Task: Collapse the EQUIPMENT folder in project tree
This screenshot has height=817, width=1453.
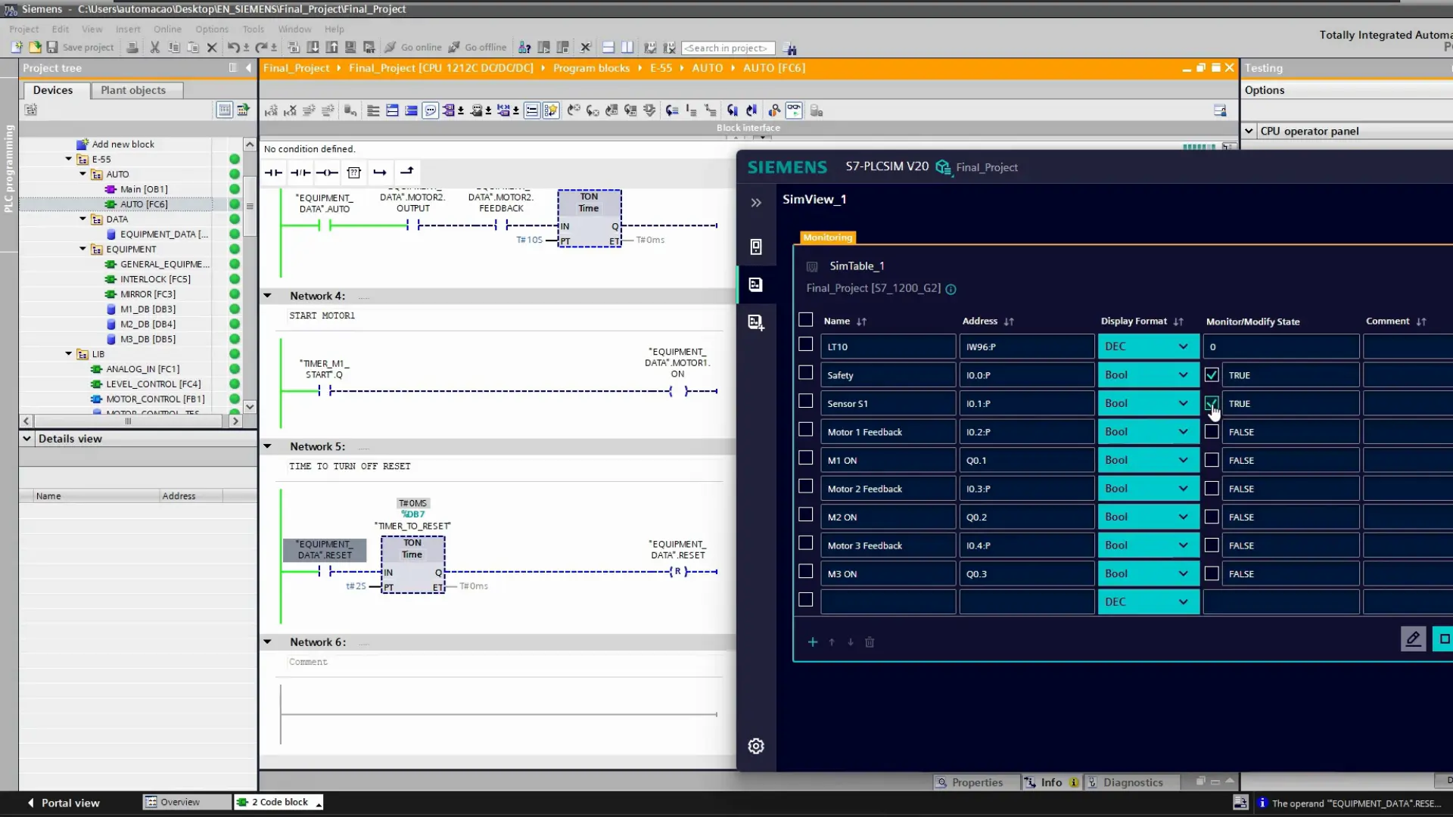Action: [x=83, y=249]
